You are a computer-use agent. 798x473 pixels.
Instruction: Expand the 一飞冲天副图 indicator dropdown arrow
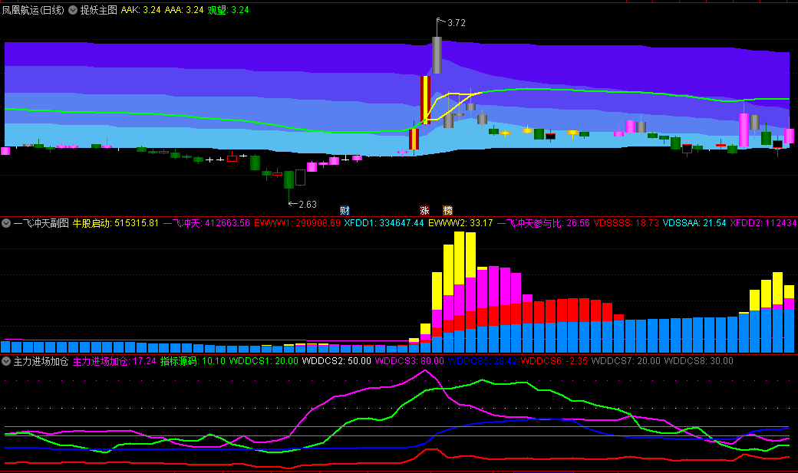(x=6, y=223)
